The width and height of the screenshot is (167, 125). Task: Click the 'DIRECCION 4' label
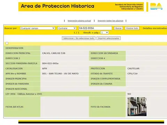coord(98,58)
